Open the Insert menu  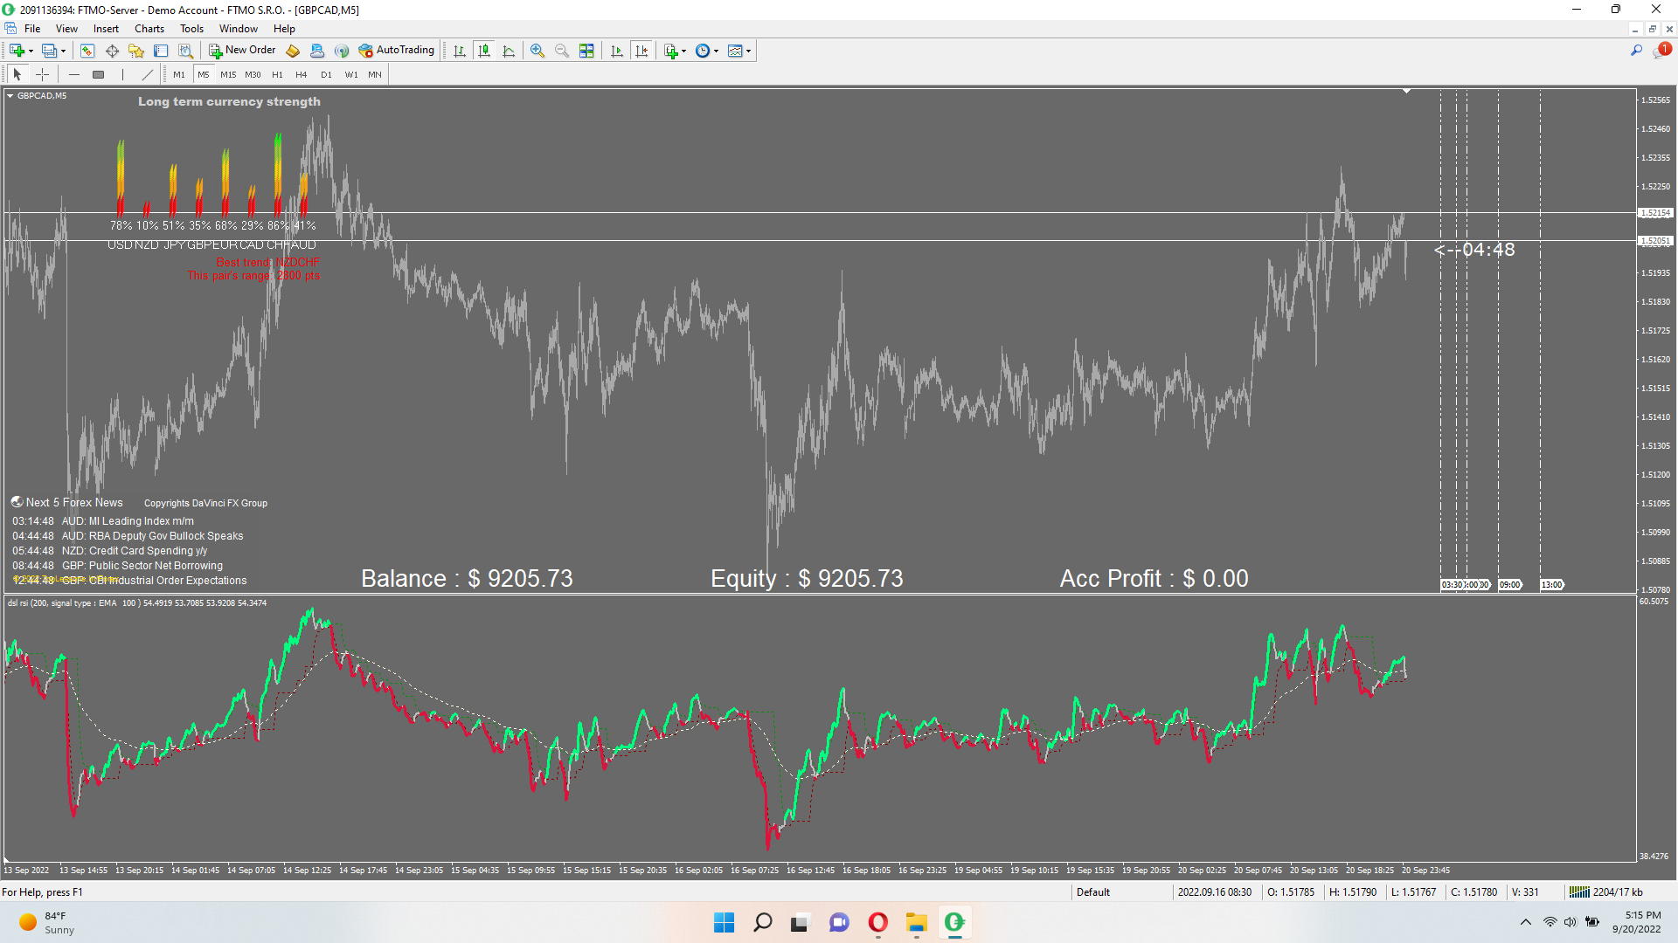pyautogui.click(x=106, y=29)
